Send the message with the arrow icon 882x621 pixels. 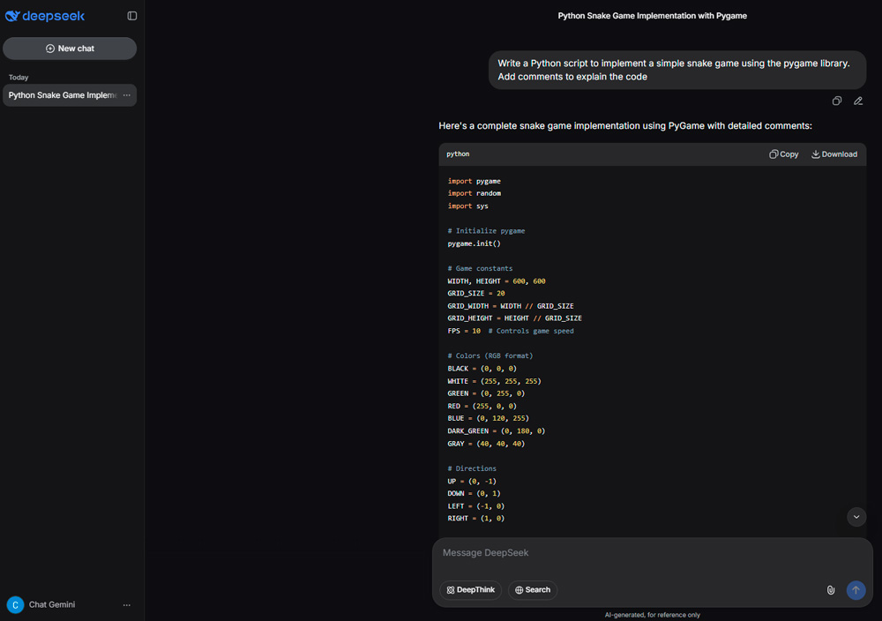point(855,589)
